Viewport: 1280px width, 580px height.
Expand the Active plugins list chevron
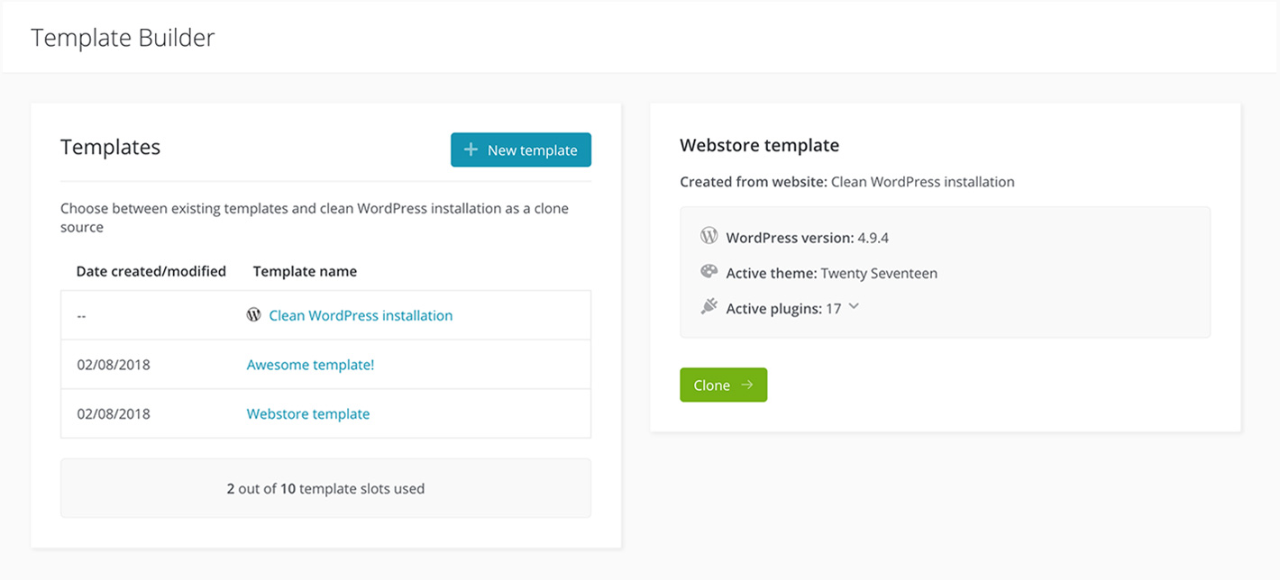[x=854, y=307]
